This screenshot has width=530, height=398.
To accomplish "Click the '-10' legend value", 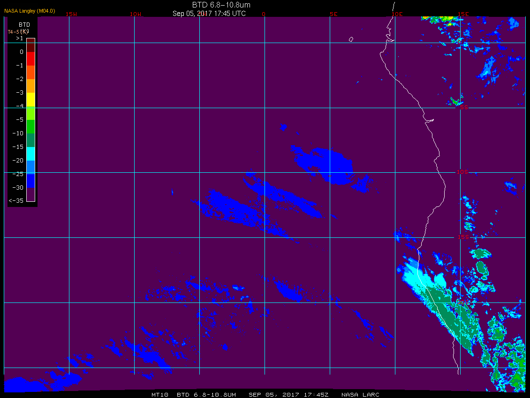I will click(x=18, y=133).
